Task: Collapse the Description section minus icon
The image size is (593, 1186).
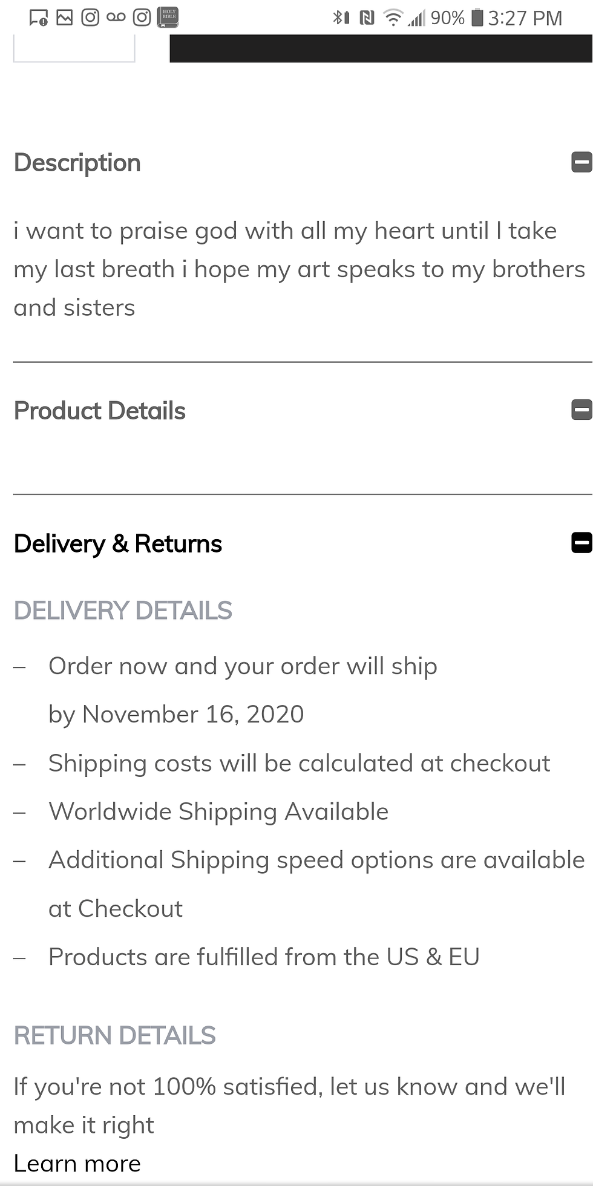Action: pyautogui.click(x=582, y=162)
